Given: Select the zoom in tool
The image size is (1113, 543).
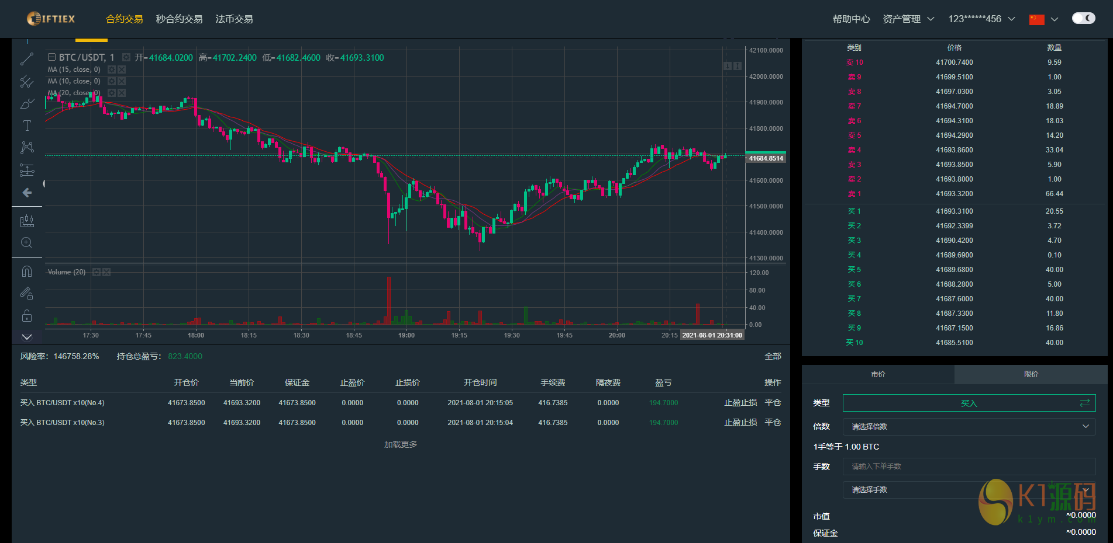Looking at the screenshot, I should pos(27,243).
